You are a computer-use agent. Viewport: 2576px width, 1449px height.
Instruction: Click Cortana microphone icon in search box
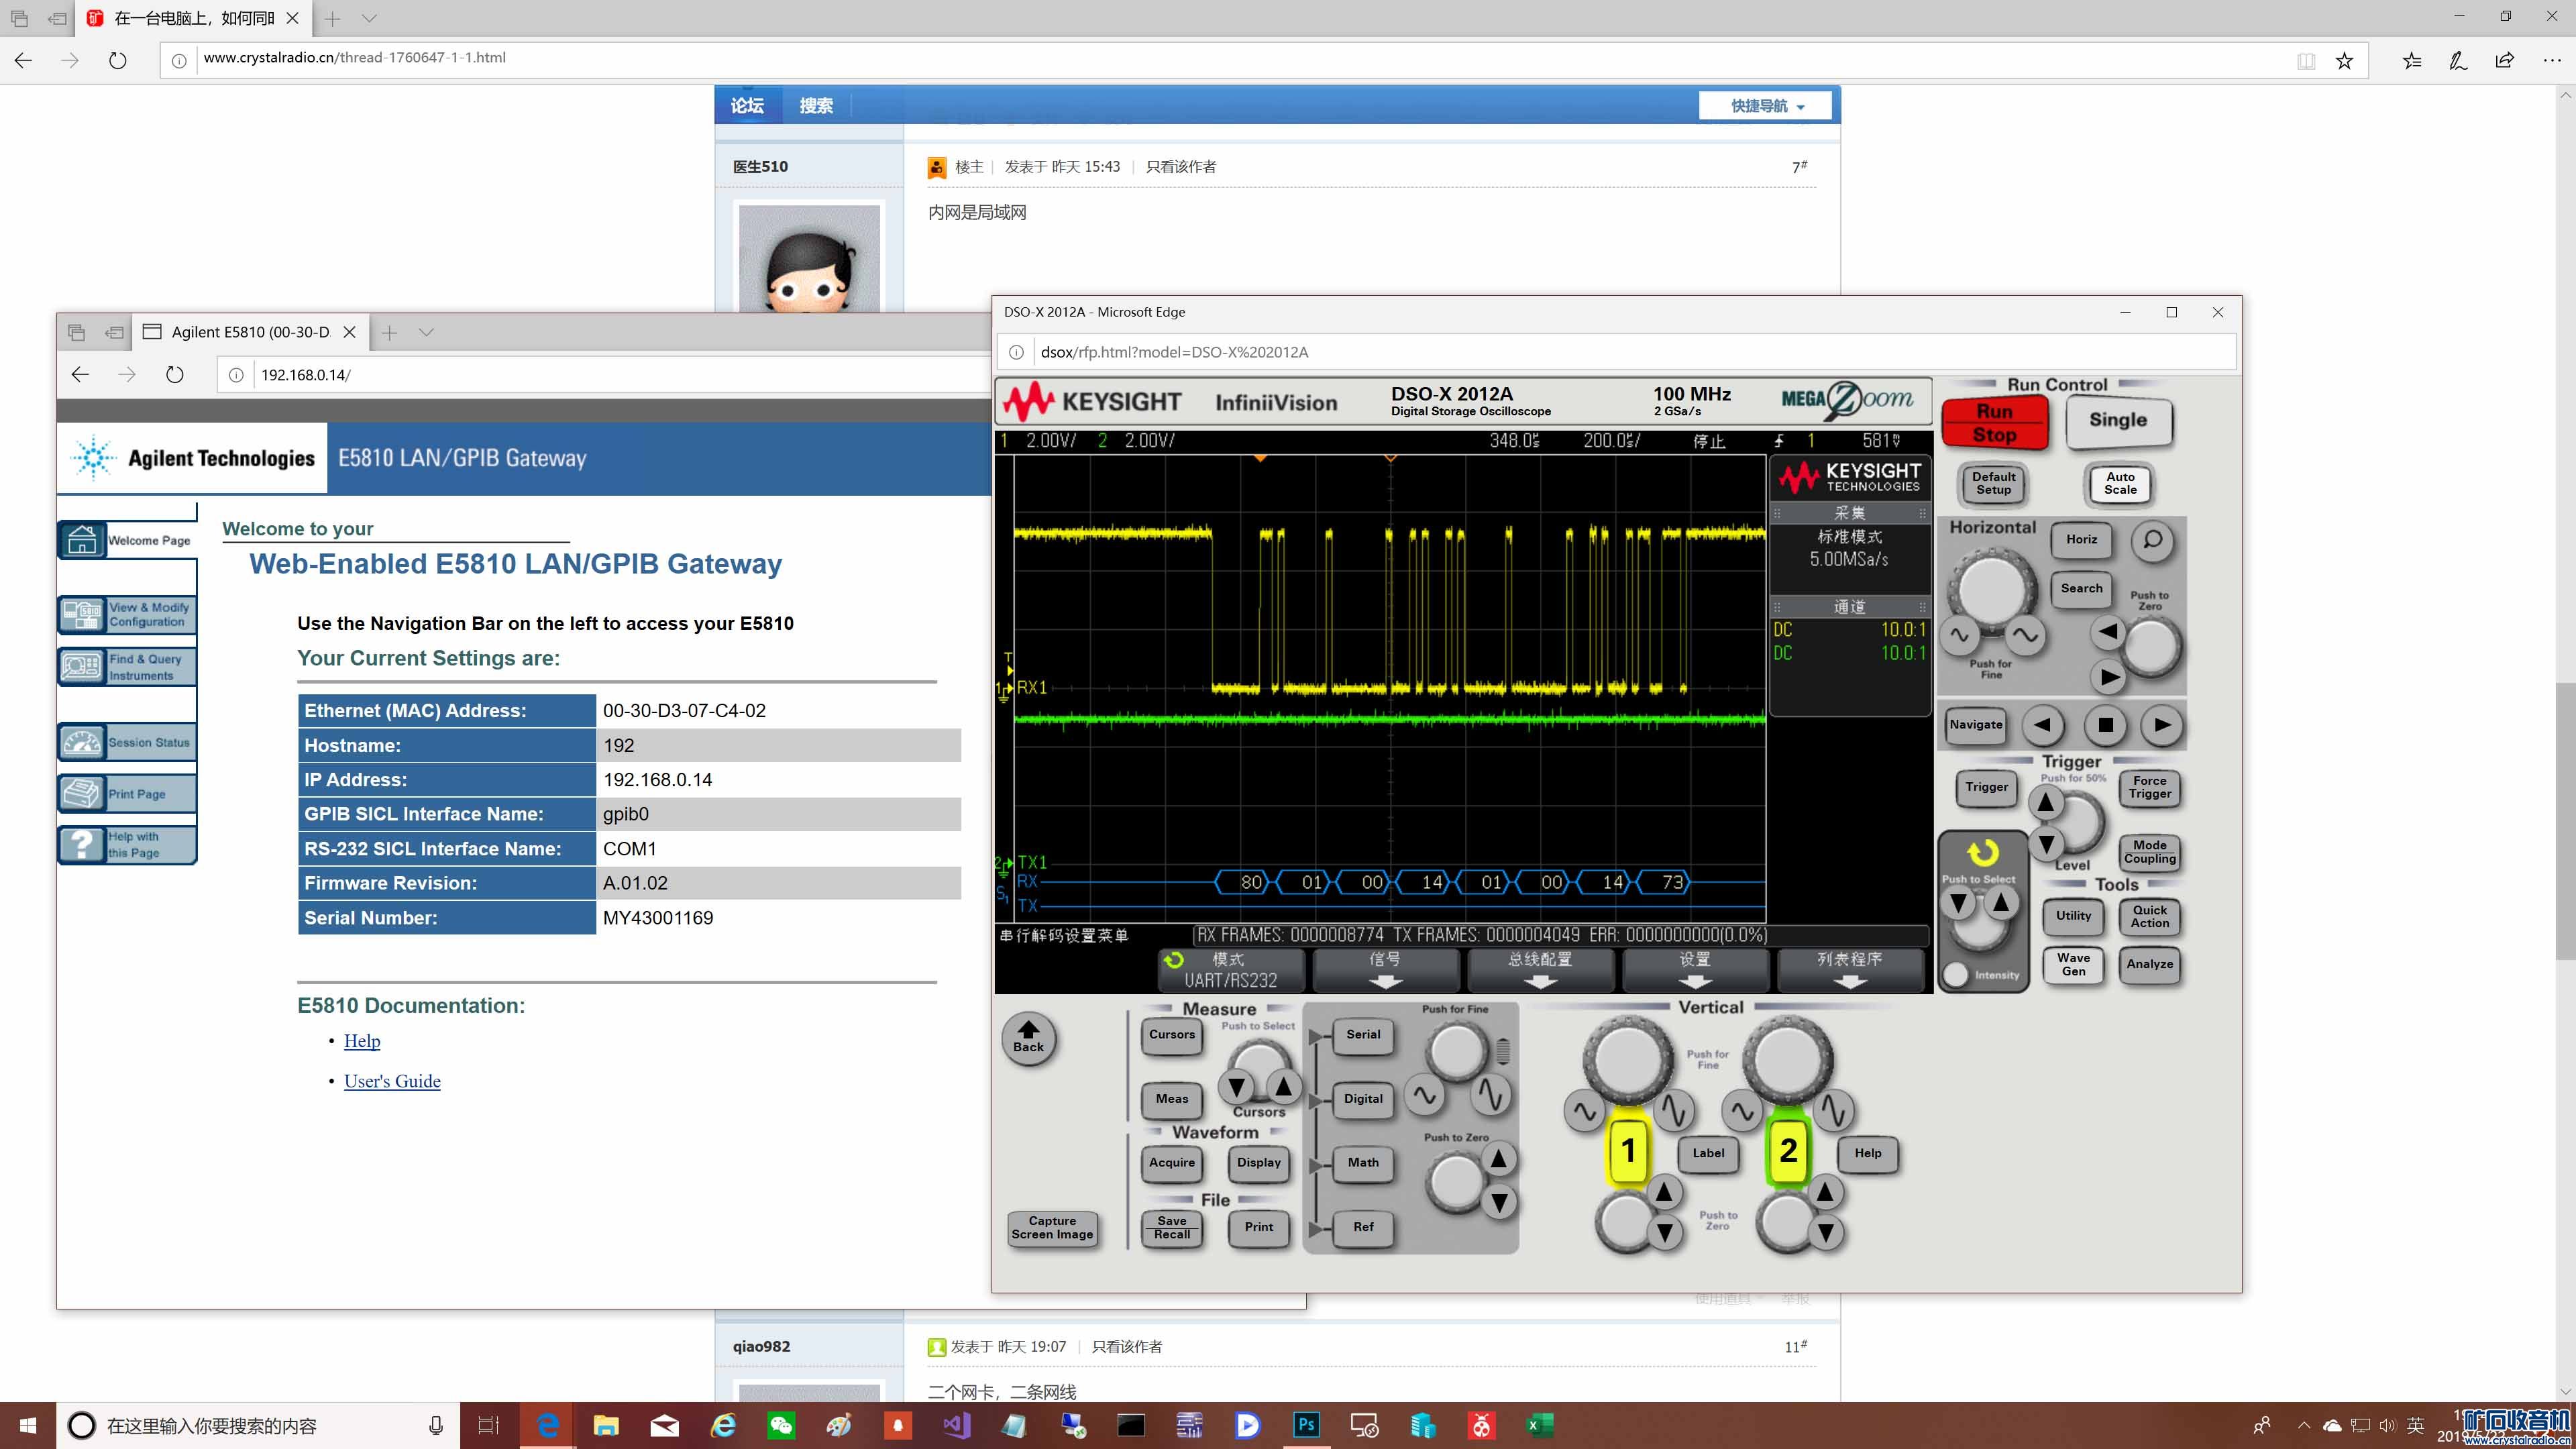coord(435,1425)
